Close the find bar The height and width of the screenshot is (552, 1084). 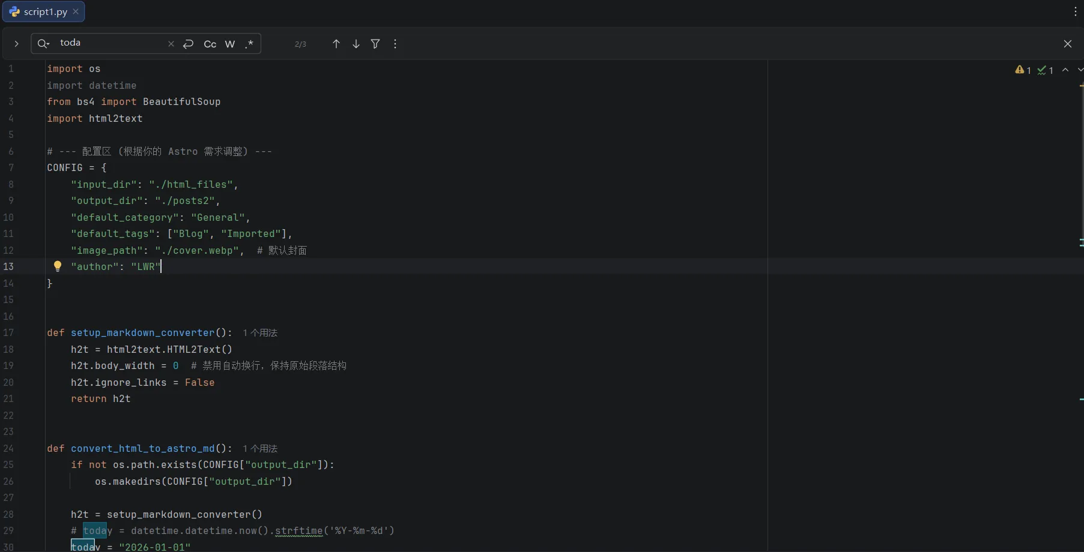[1068, 44]
